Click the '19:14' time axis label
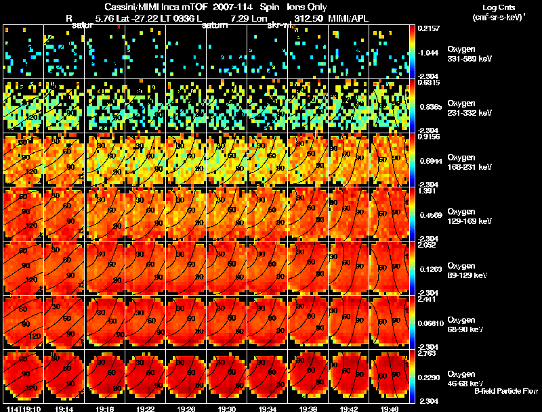 (64, 409)
